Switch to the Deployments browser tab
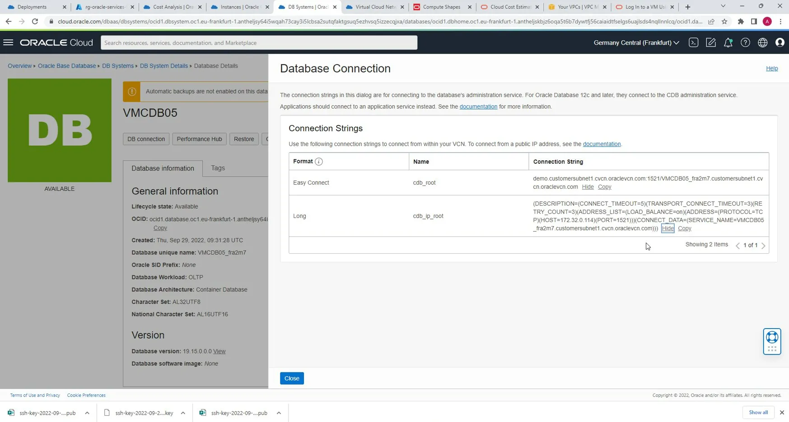 (x=32, y=7)
